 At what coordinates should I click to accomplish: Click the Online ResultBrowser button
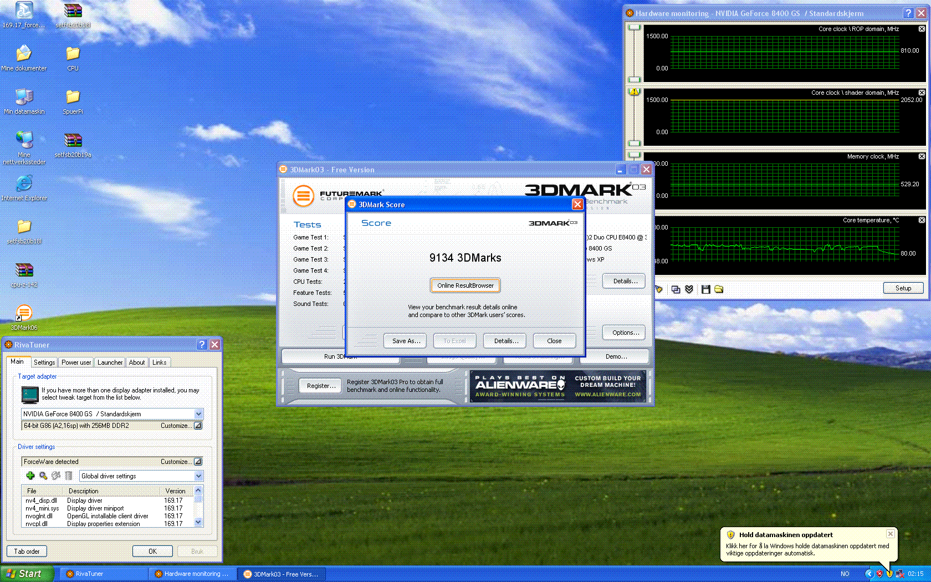[465, 285]
